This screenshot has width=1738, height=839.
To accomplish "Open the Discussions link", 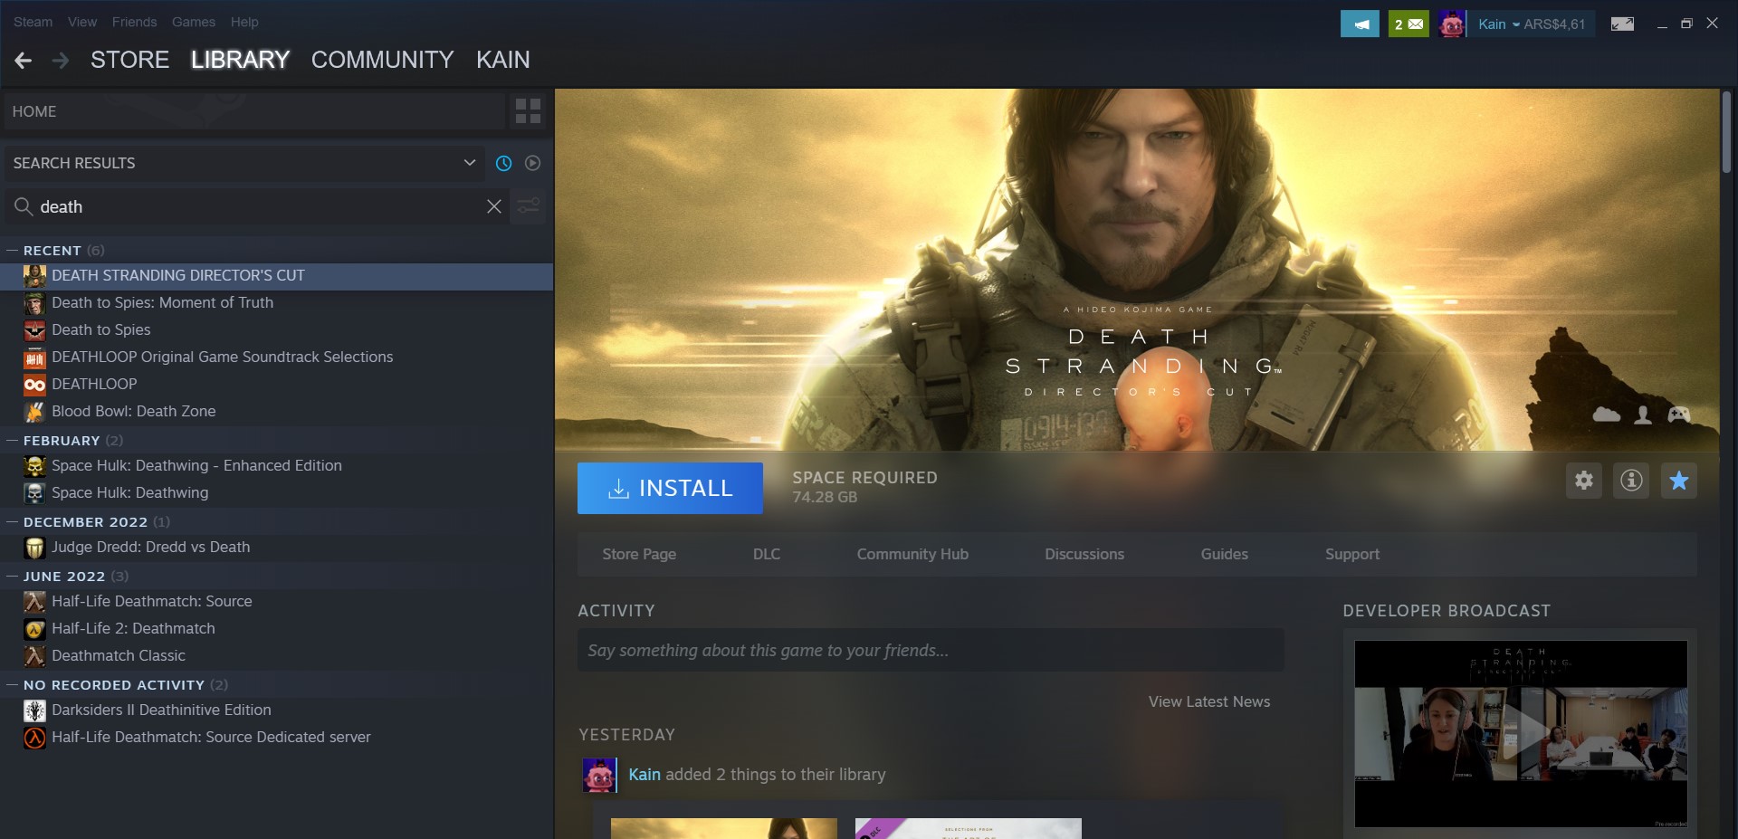I will point(1084,554).
